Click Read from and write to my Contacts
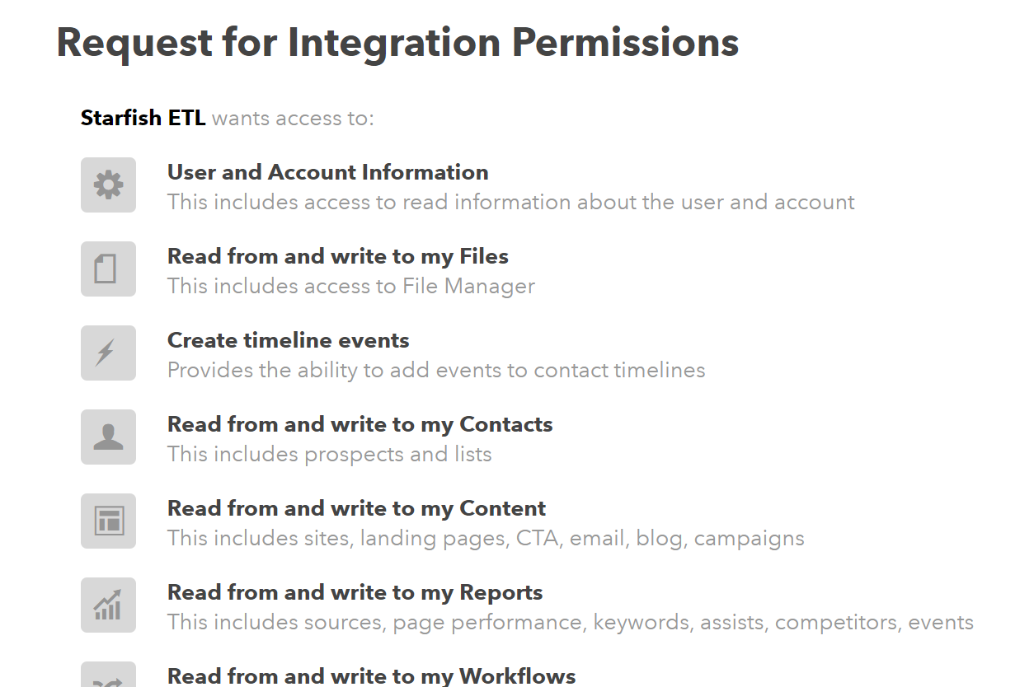Image resolution: width=1034 pixels, height=687 pixels. [360, 425]
